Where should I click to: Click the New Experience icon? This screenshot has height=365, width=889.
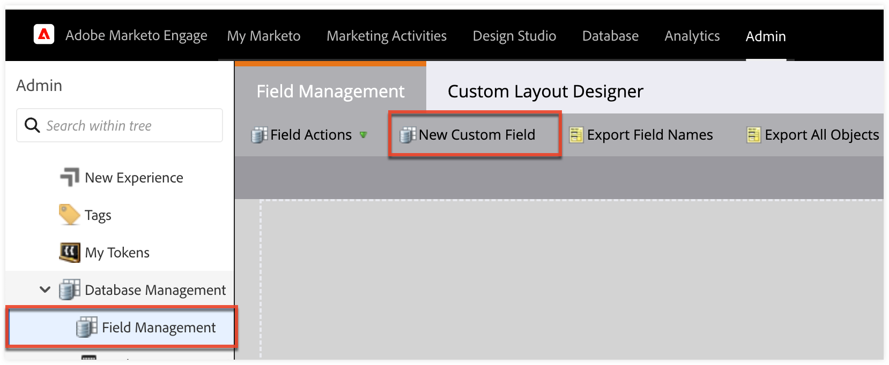tap(69, 177)
